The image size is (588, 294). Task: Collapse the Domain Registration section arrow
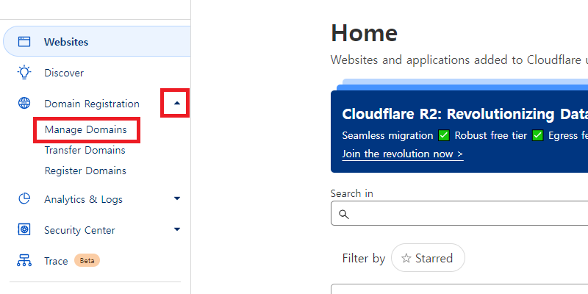(177, 103)
